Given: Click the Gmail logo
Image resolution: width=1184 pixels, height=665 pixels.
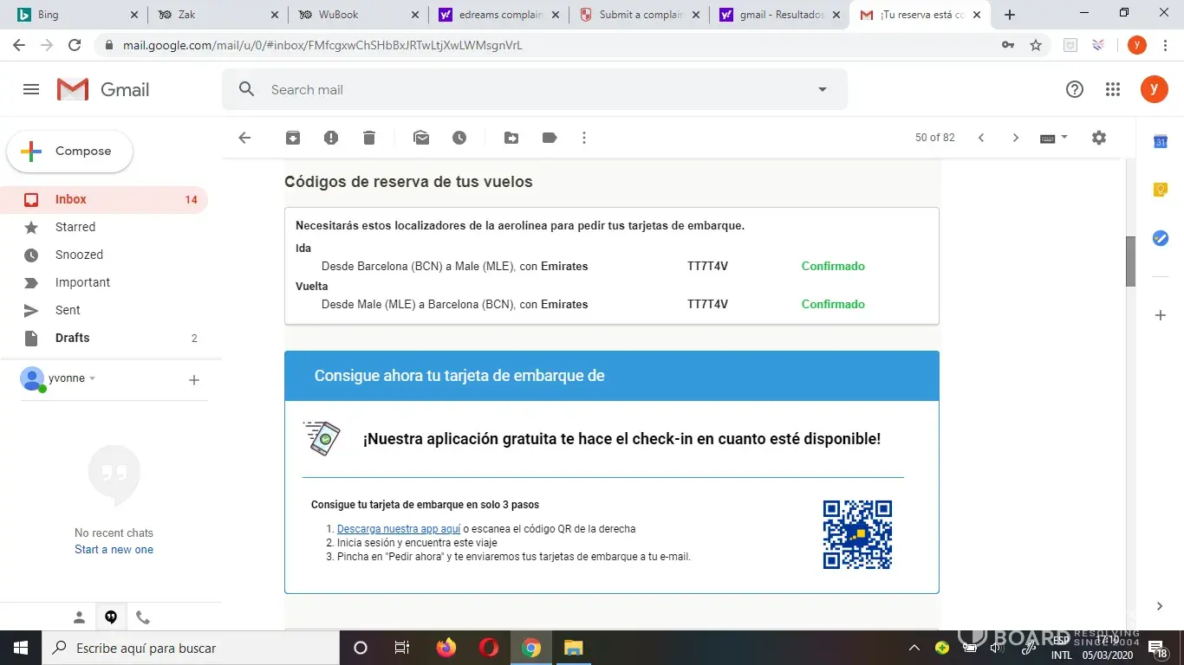Looking at the screenshot, I should tap(103, 89).
